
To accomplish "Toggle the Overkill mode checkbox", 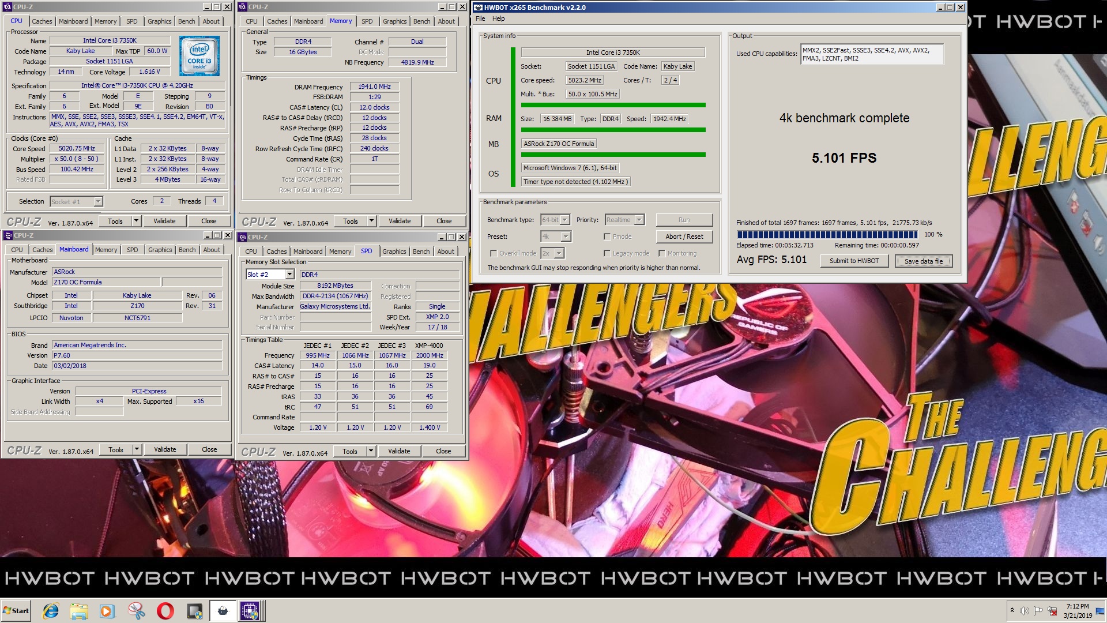I will (494, 253).
